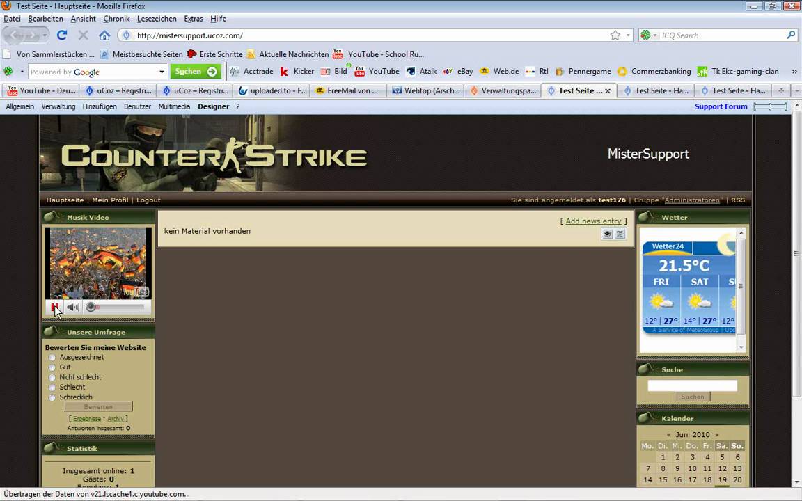Open the Support Forum link
This screenshot has width=802, height=501.
(x=721, y=106)
